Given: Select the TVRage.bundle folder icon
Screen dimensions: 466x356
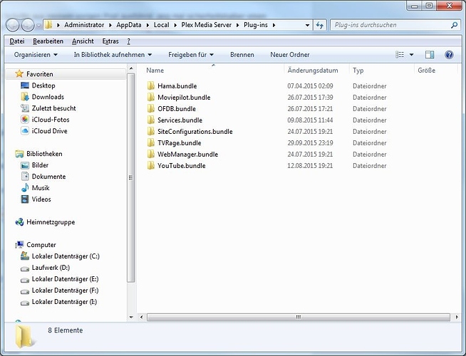Looking at the screenshot, I should [150, 142].
